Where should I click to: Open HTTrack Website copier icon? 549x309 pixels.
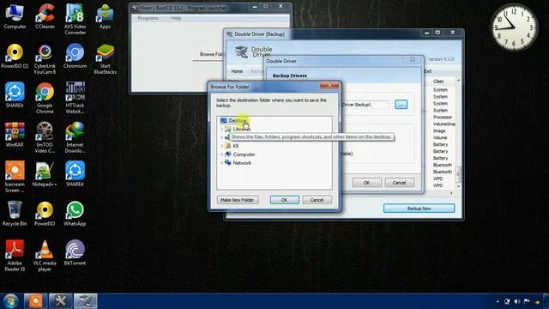tap(75, 98)
